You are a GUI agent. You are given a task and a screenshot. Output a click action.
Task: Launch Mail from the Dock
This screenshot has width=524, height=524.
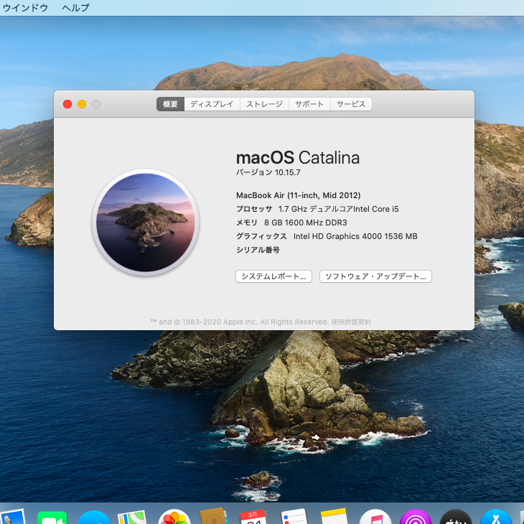pyautogui.click(x=13, y=517)
